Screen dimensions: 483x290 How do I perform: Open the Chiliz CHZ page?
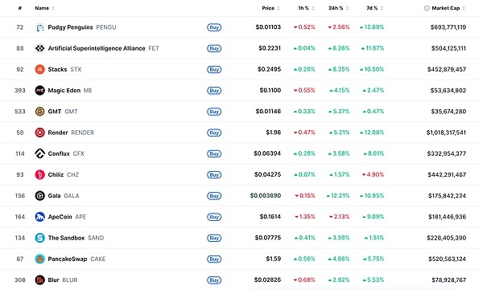pyautogui.click(x=64, y=174)
